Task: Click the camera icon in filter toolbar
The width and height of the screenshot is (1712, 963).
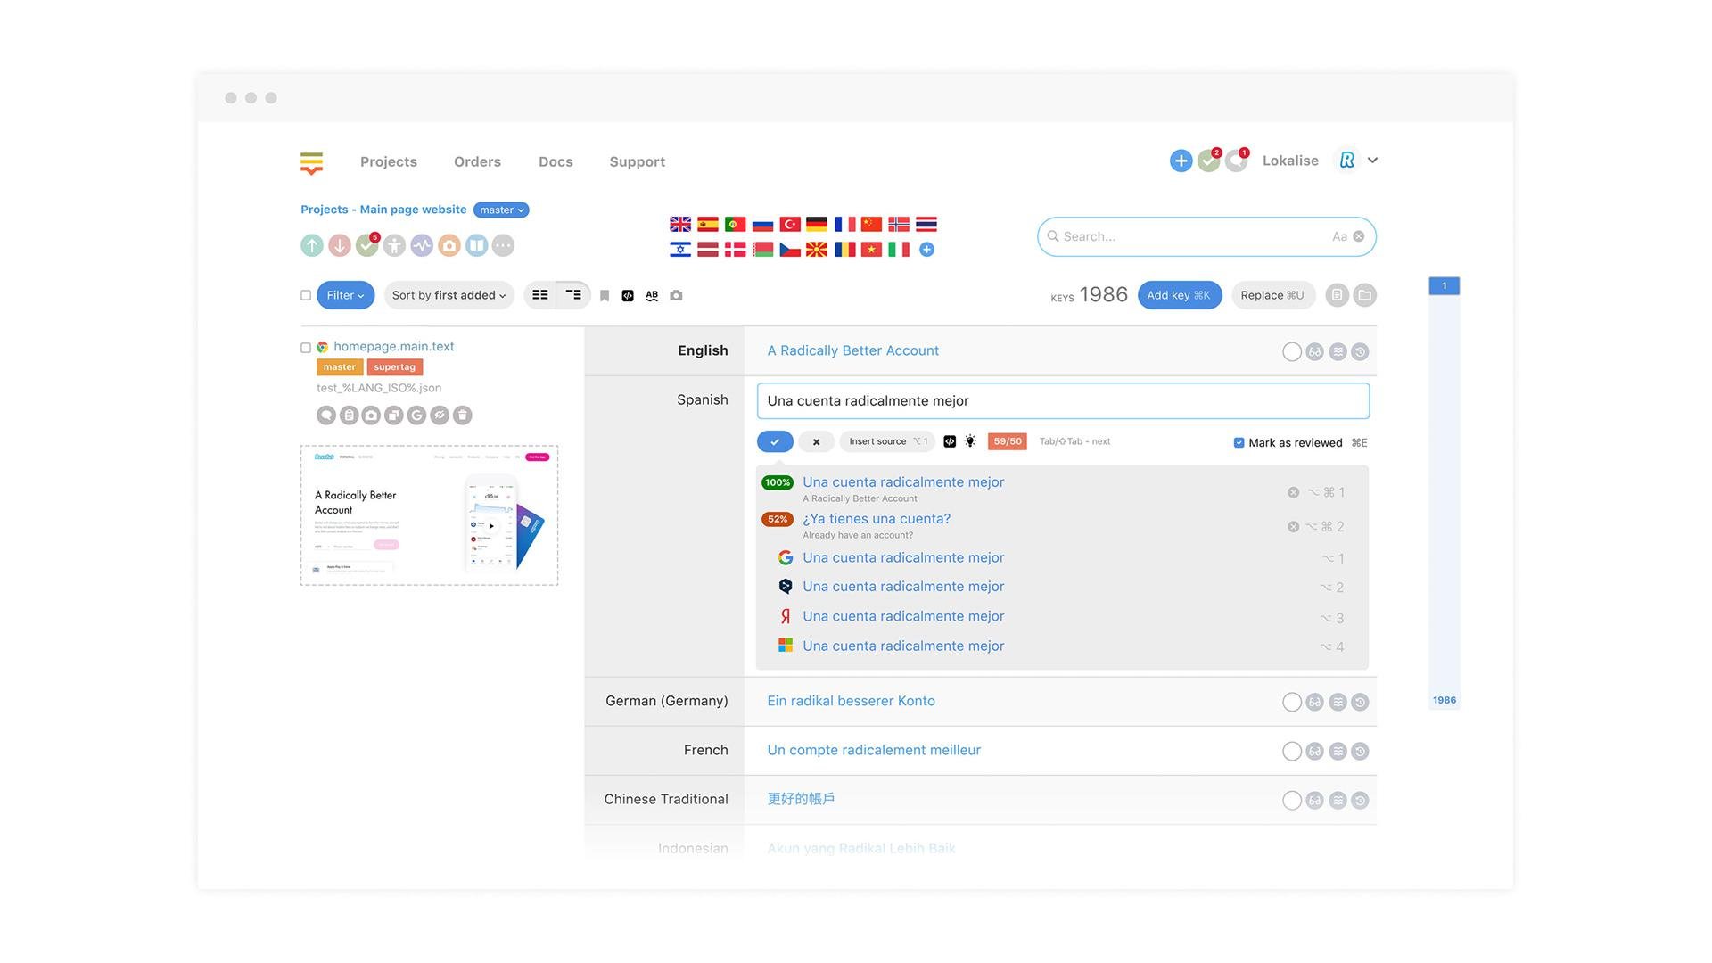Action: [676, 295]
